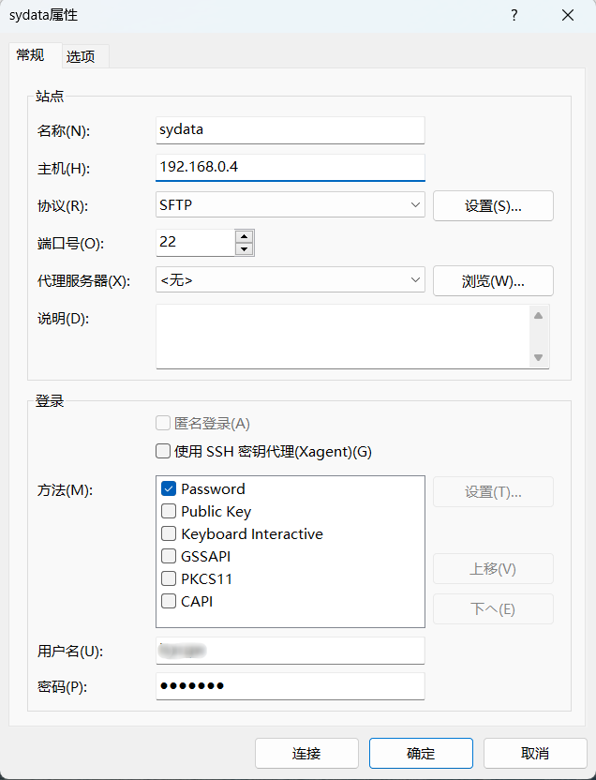The image size is (596, 780).
Task: Enable 使用 SSH 密钥代理(Xagent) checkbox
Action: tap(163, 451)
